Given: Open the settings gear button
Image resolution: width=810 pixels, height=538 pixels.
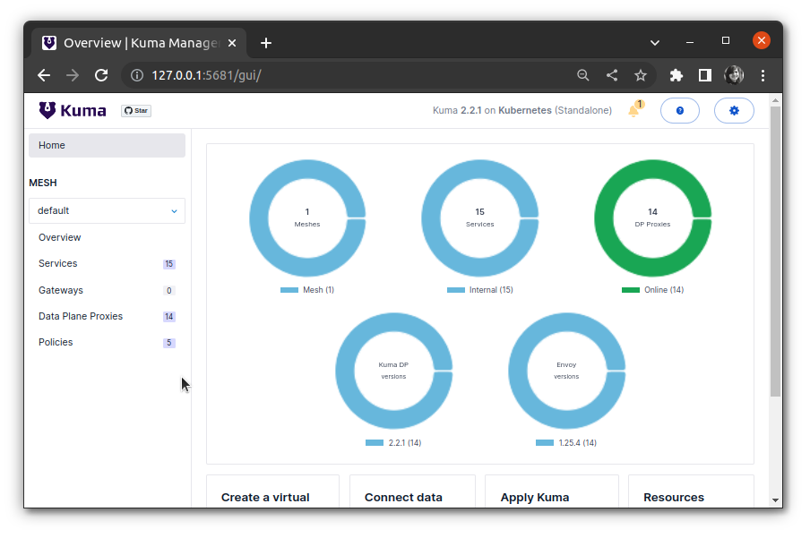Looking at the screenshot, I should pos(734,110).
